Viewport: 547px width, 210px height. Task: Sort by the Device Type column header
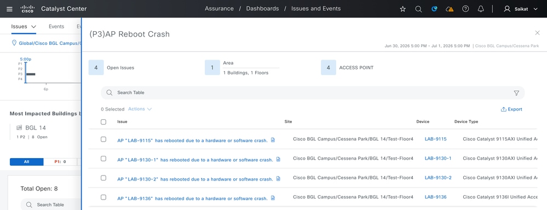[x=466, y=122]
